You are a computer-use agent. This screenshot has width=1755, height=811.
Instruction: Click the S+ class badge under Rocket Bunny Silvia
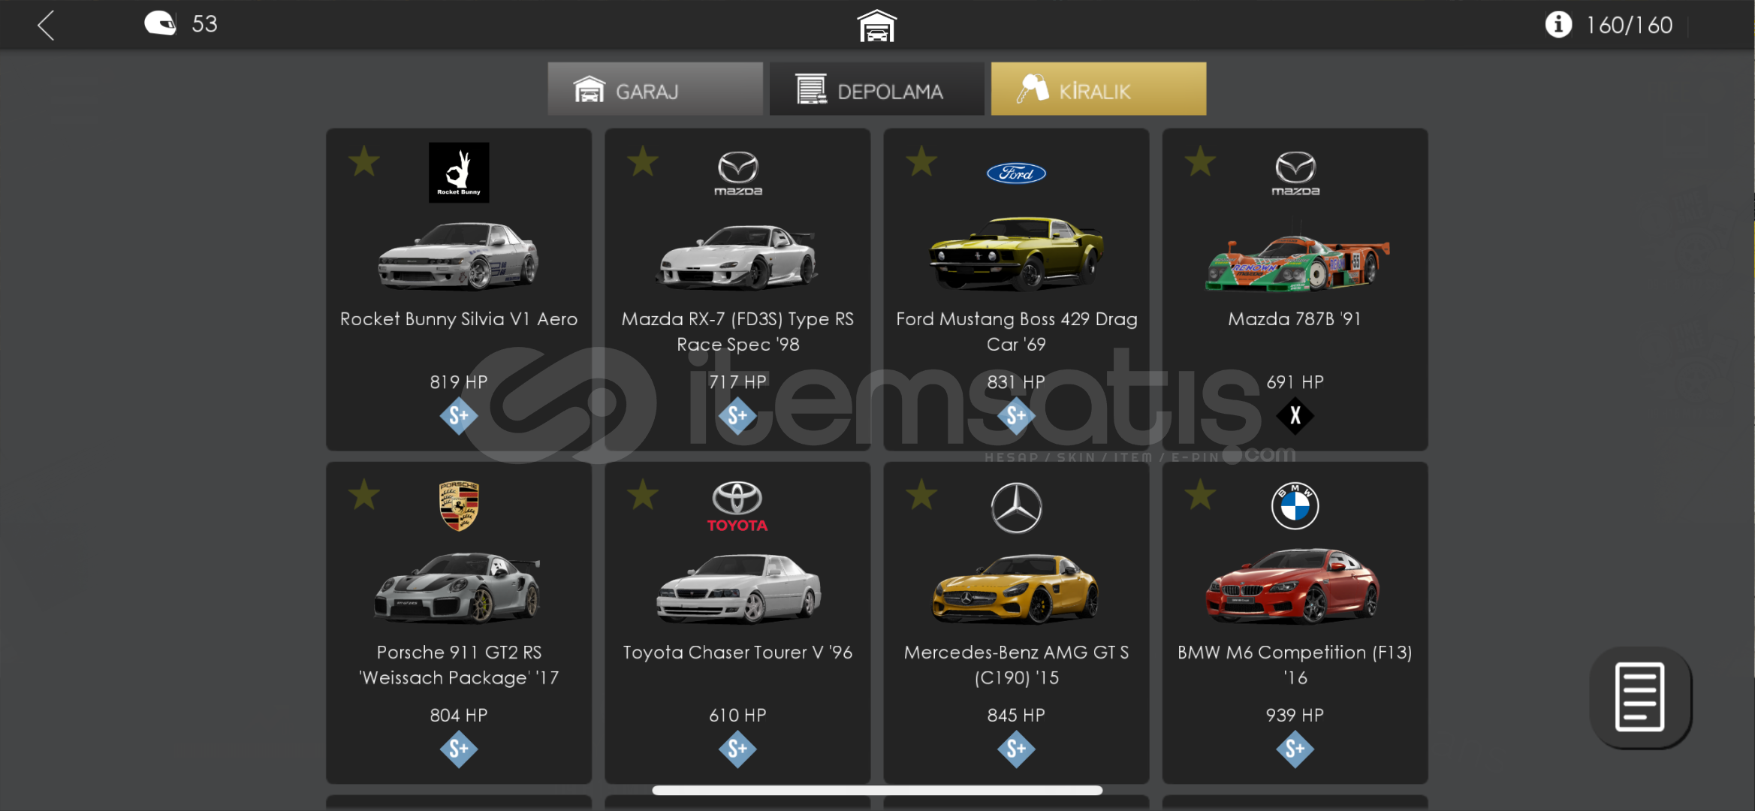click(459, 415)
